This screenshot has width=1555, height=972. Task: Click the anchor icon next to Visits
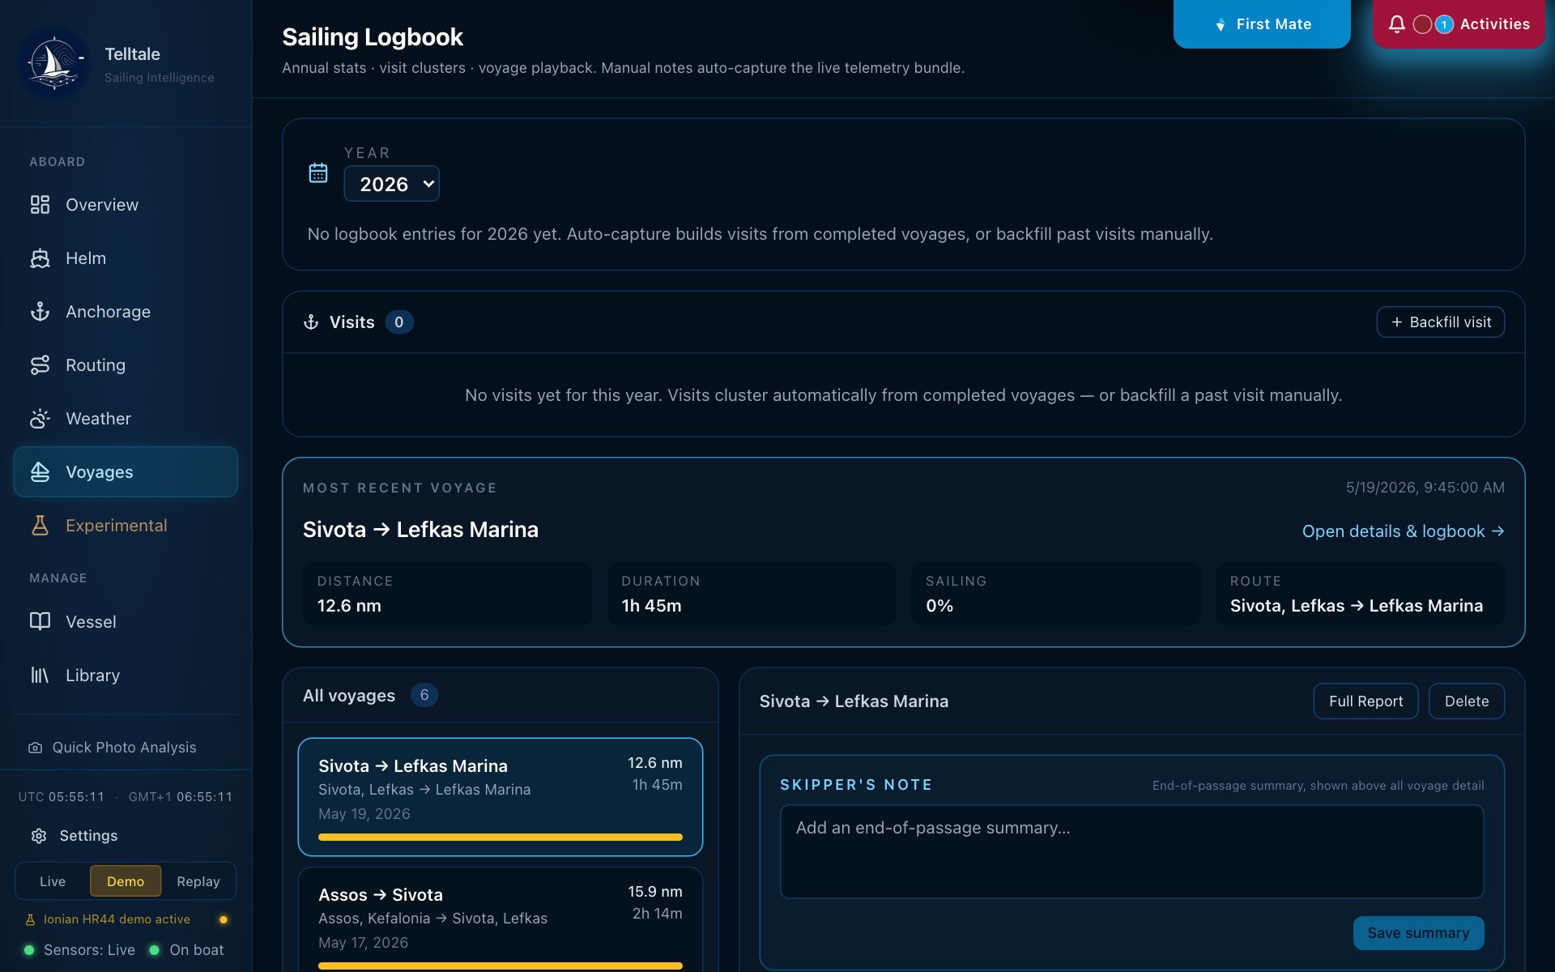click(x=311, y=322)
